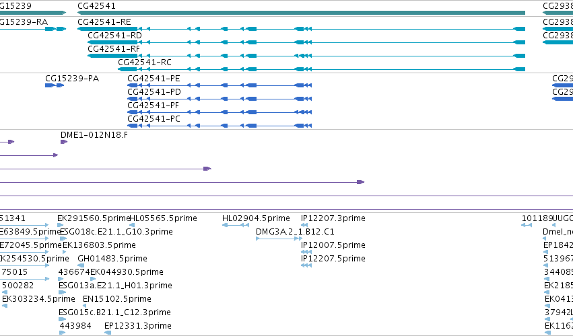This screenshot has width=573, height=336.
Task: Open EK044930.5prime EST label
Action: pos(127,272)
